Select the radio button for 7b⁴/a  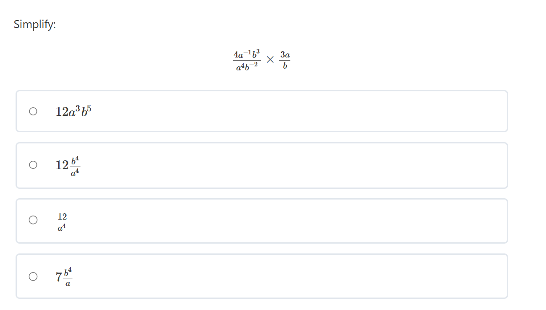pos(32,276)
